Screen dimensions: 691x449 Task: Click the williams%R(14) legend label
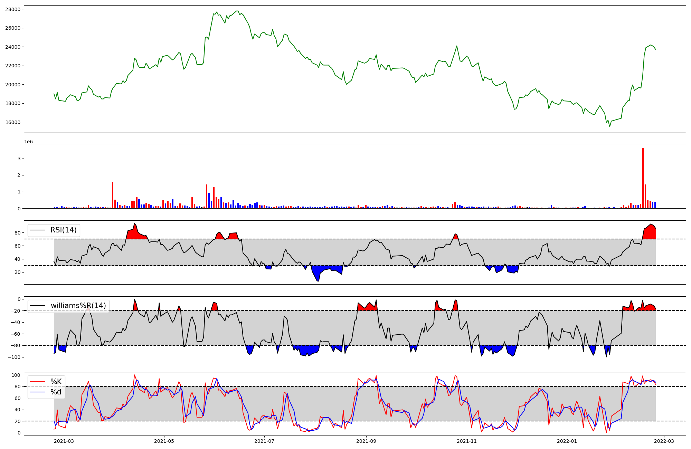pos(78,306)
